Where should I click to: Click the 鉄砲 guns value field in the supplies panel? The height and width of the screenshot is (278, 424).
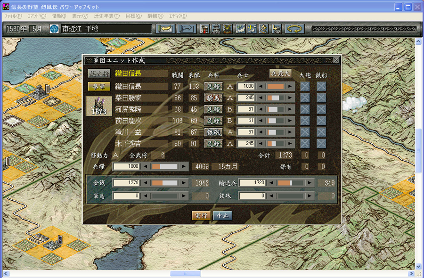click(253, 196)
